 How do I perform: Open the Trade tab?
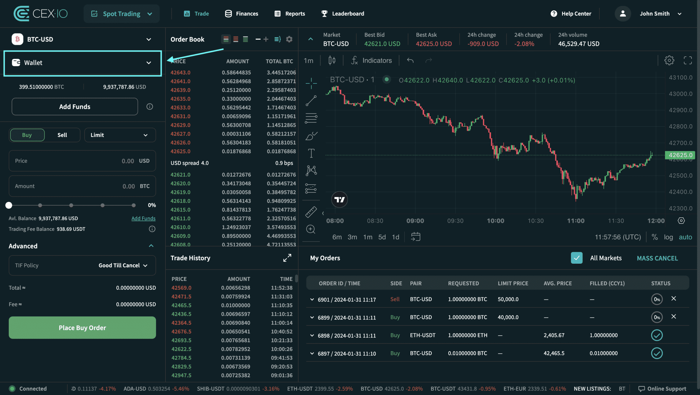click(196, 13)
